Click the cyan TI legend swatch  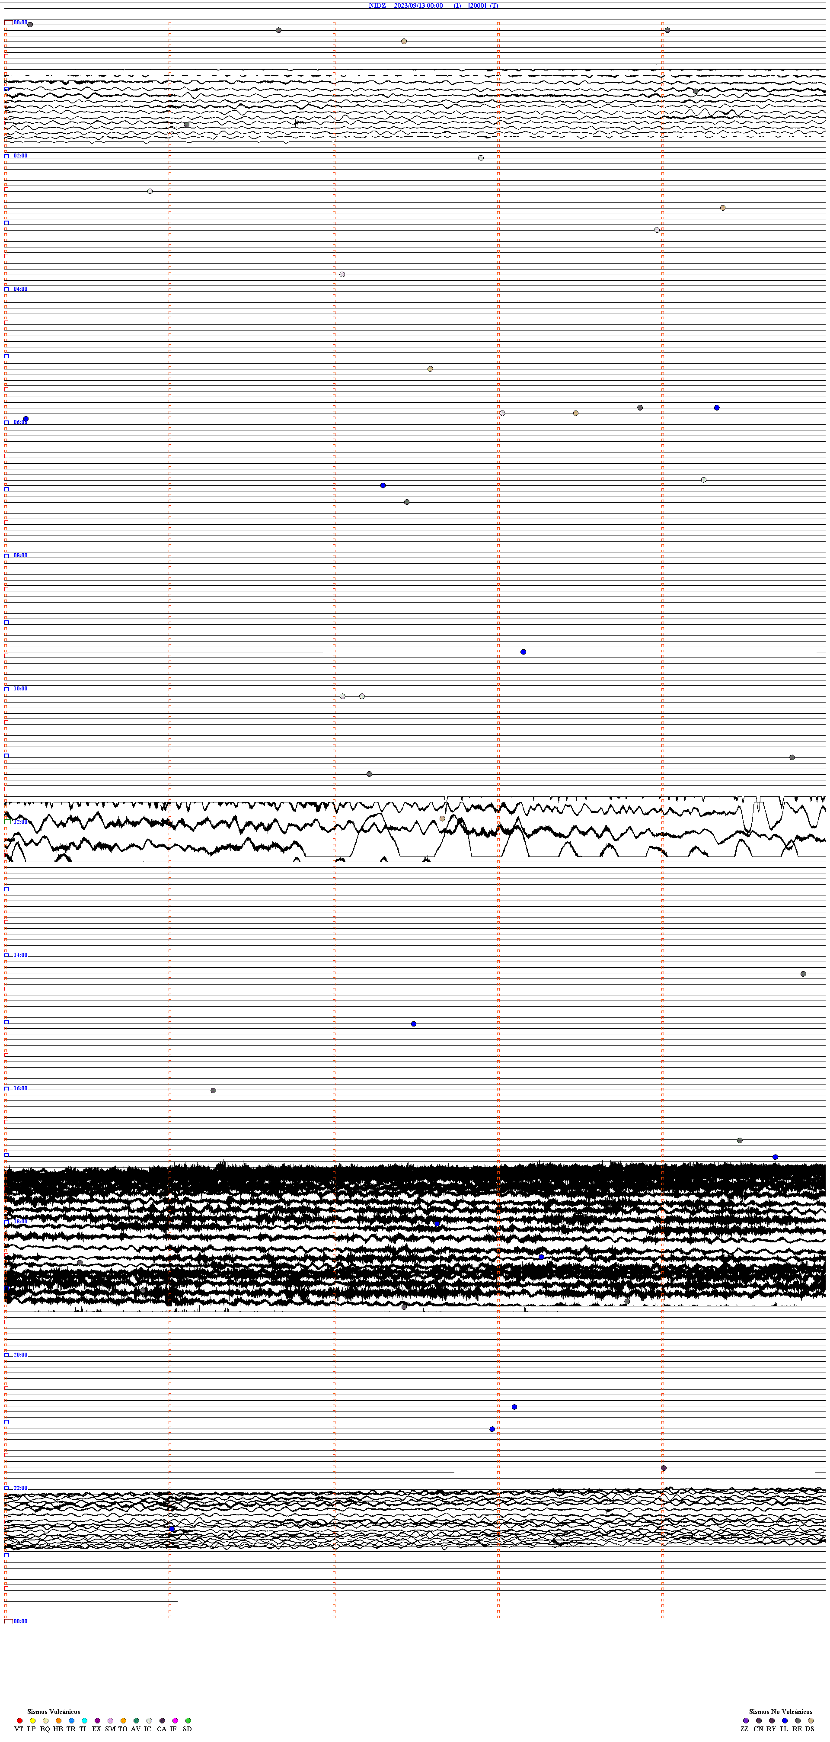pos(84,1720)
